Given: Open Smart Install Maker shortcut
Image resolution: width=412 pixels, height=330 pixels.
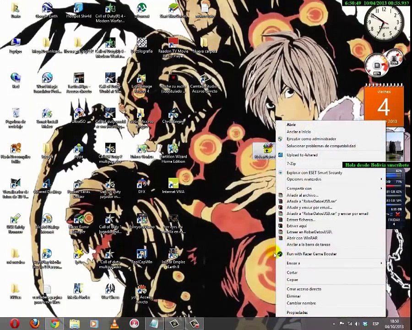Looking at the screenshot, I should tap(47, 118).
